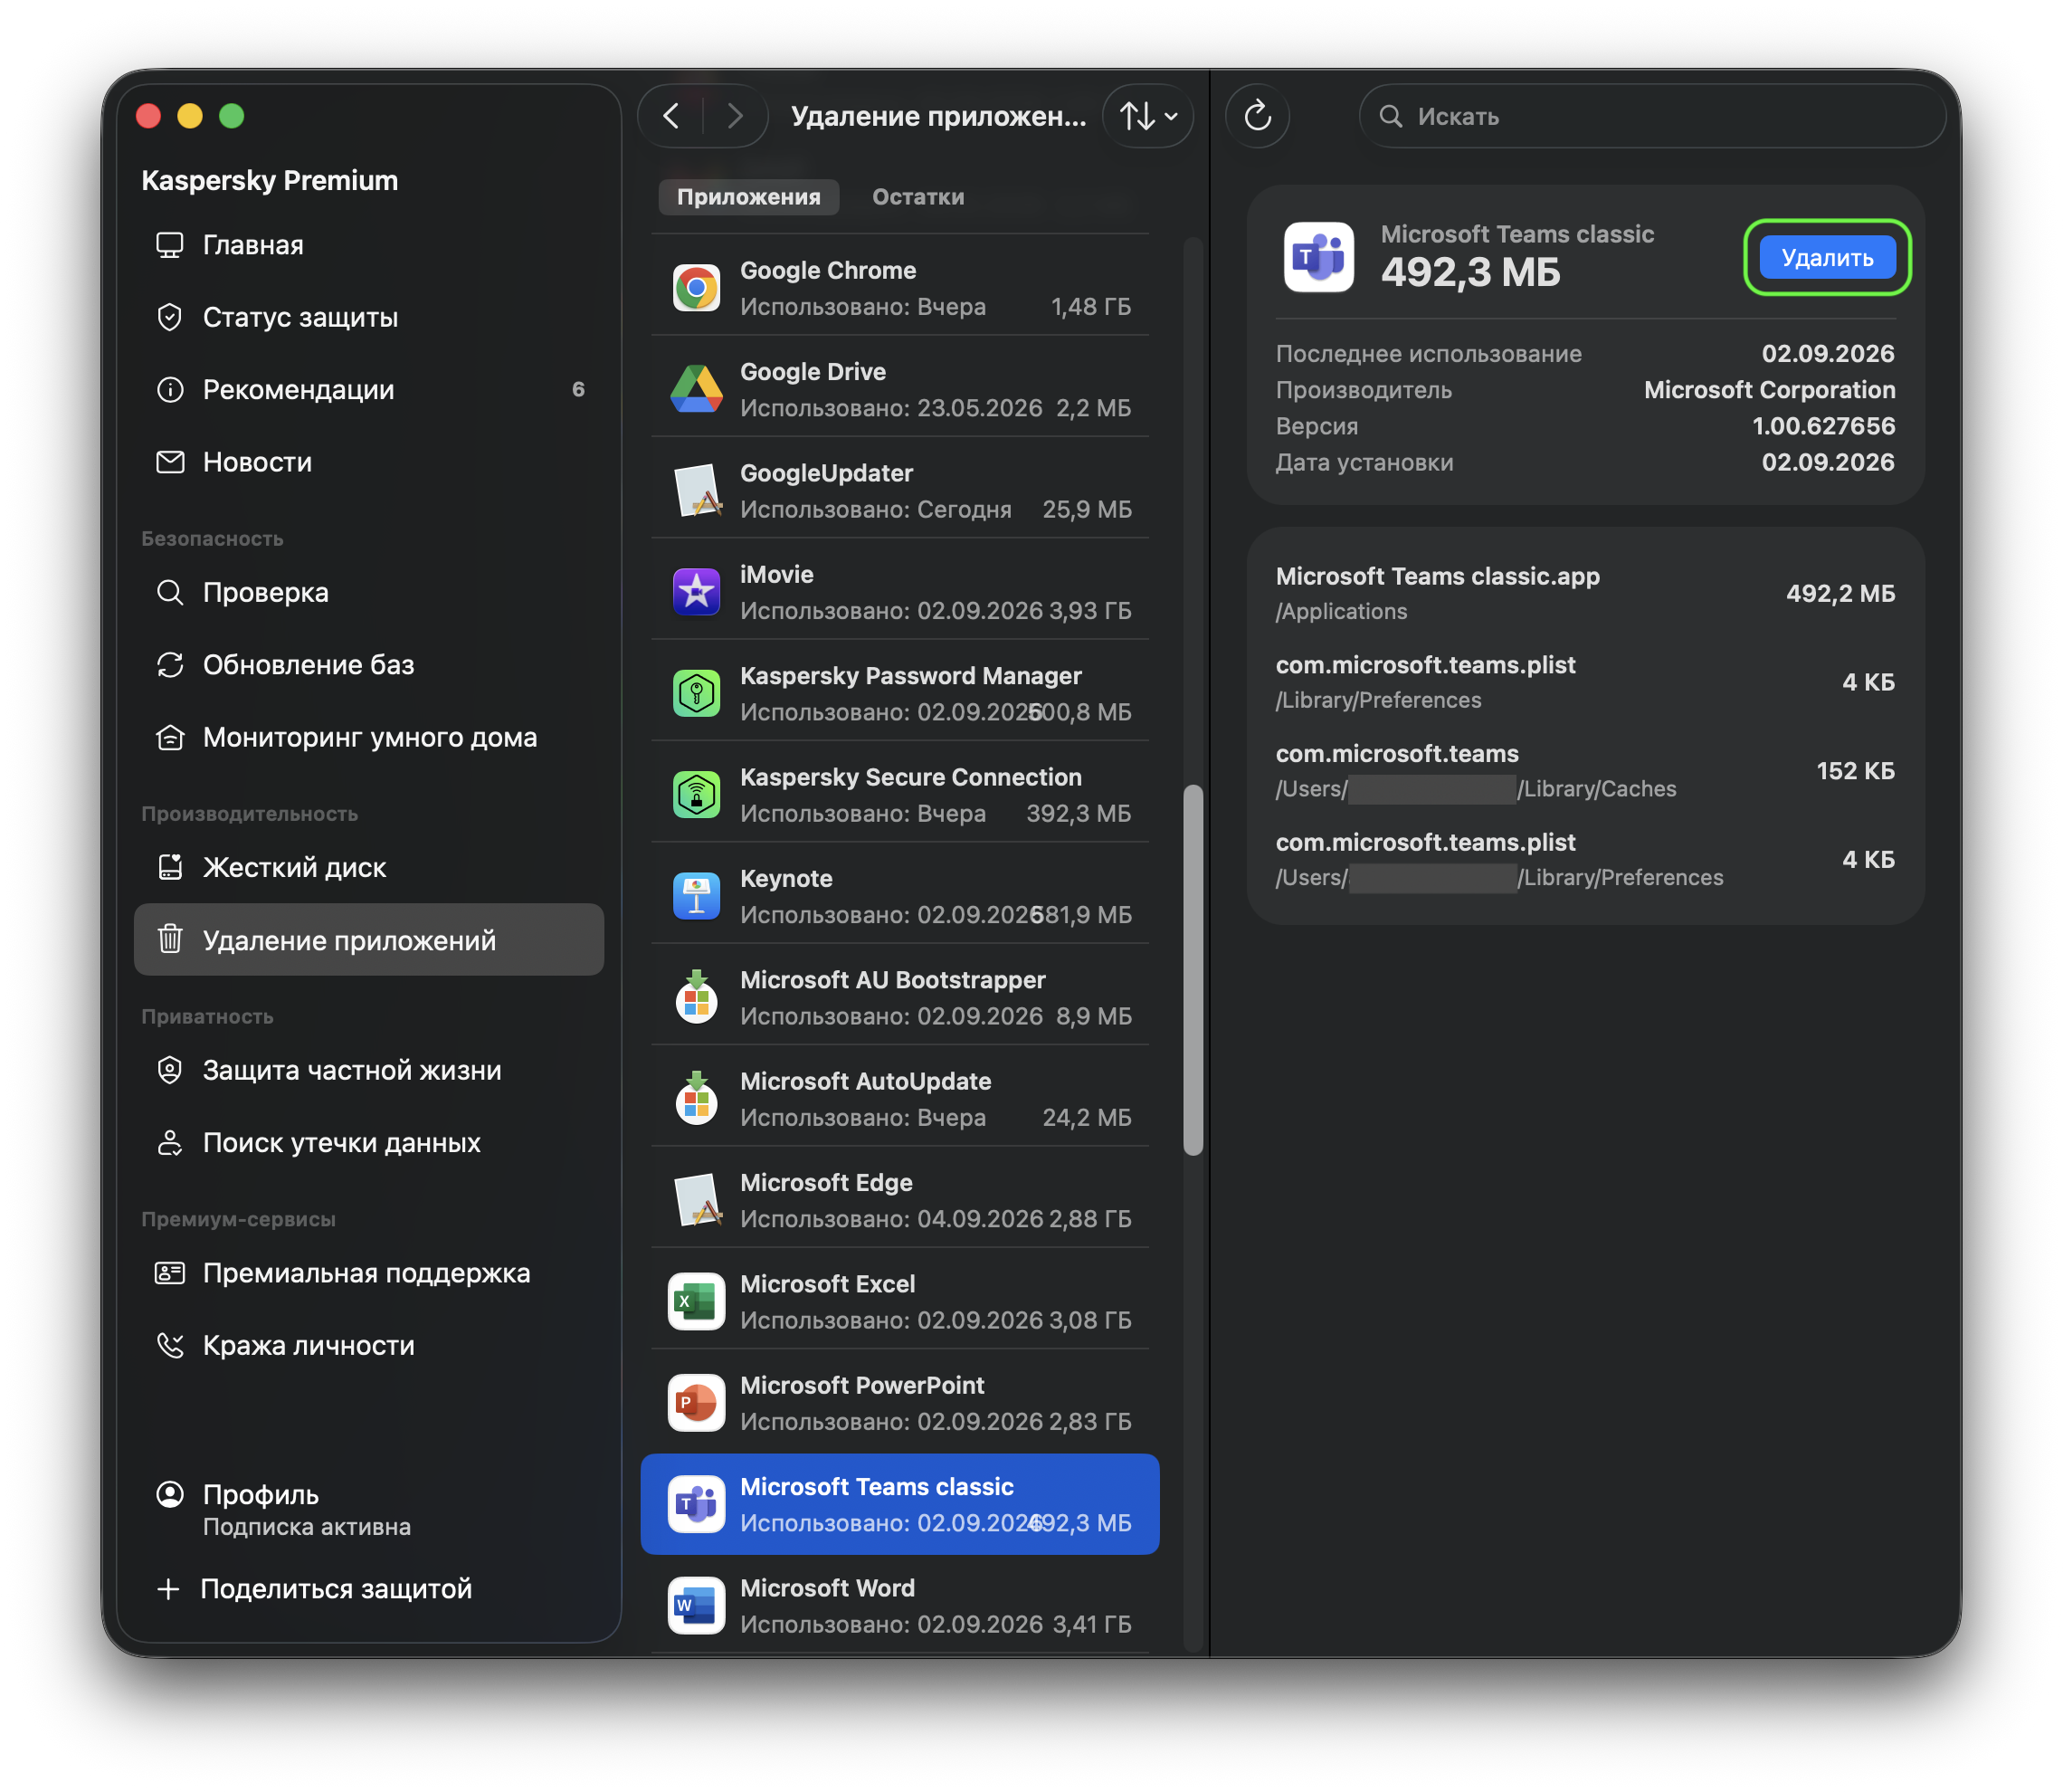This screenshot has width=2063, height=1792.
Task: Switch to the Приложения tab
Action: click(x=748, y=197)
